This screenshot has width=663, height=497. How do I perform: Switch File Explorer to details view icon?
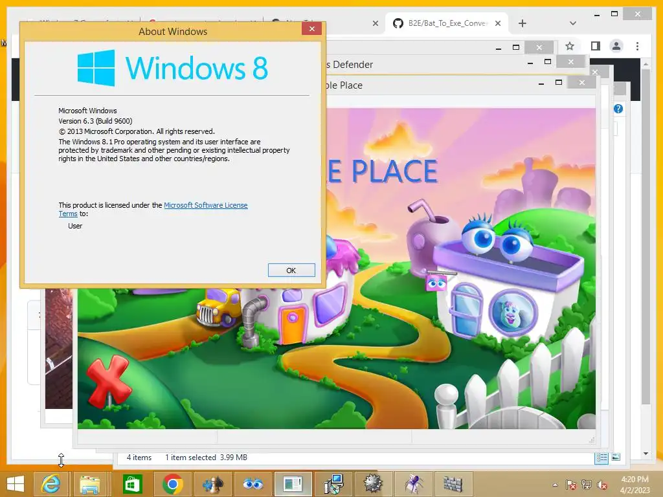(x=601, y=458)
